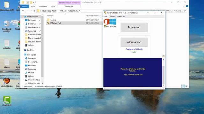Open the Administrar application tools tab
This screenshot has width=204, height=114.
tap(69, 6)
